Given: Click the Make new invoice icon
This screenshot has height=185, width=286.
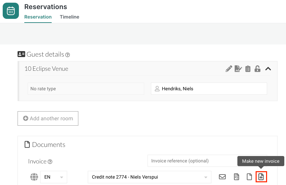Looking at the screenshot, I should click(x=261, y=177).
